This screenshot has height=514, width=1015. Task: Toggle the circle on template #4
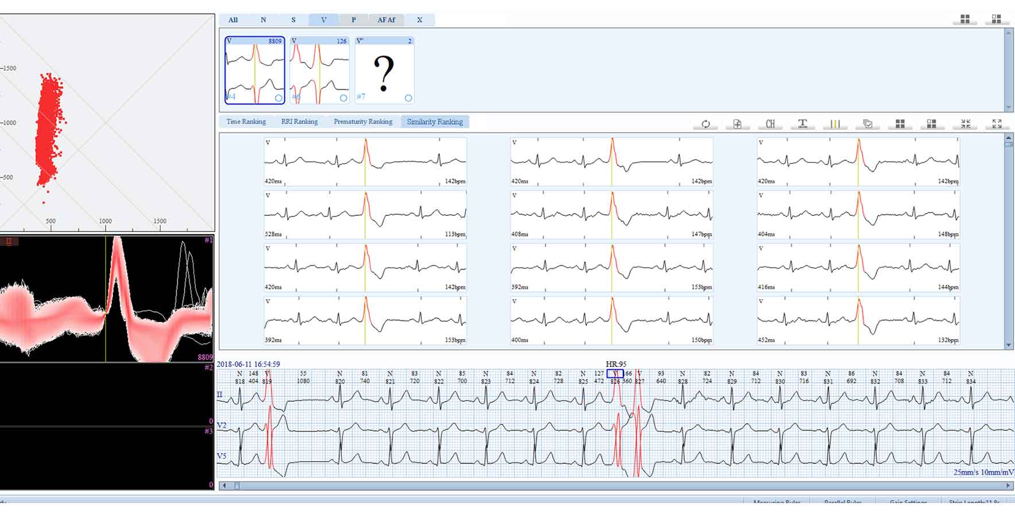[278, 98]
